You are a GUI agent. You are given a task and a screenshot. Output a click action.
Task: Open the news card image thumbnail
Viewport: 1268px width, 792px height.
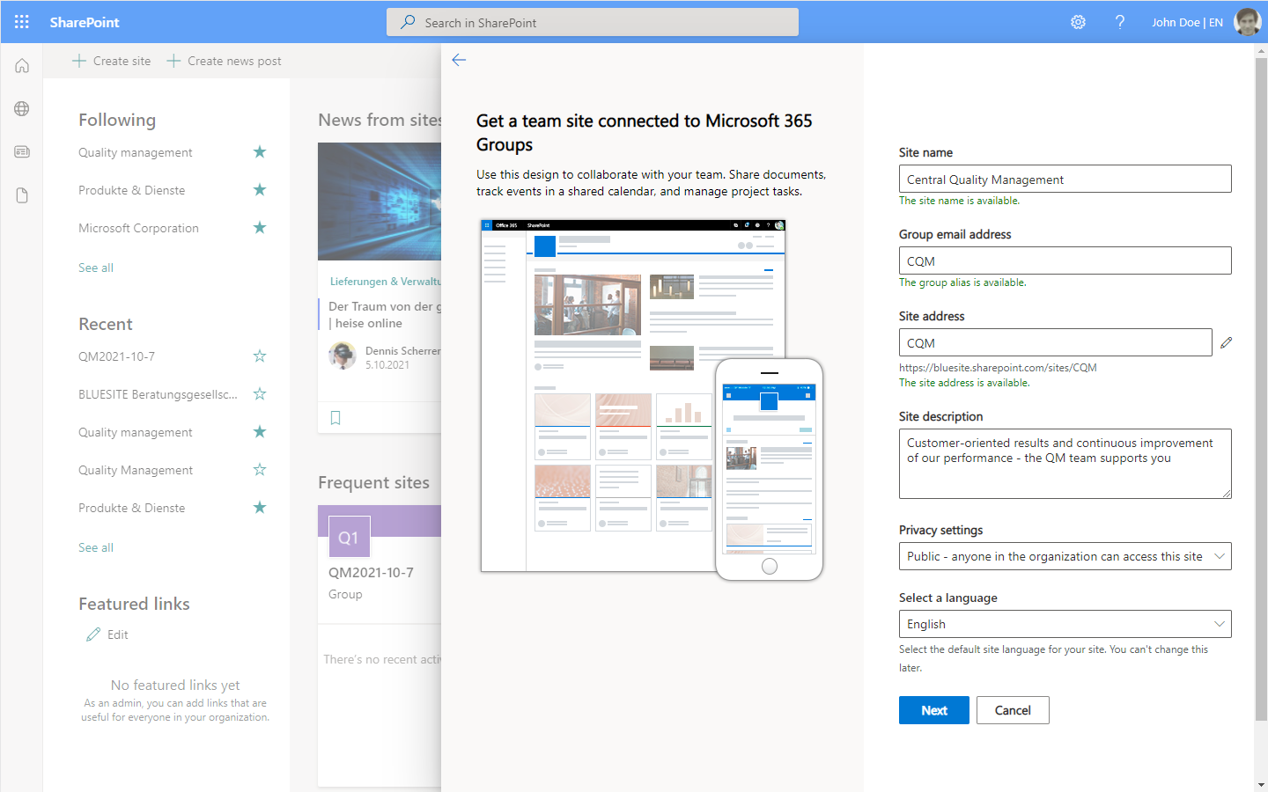(380, 202)
